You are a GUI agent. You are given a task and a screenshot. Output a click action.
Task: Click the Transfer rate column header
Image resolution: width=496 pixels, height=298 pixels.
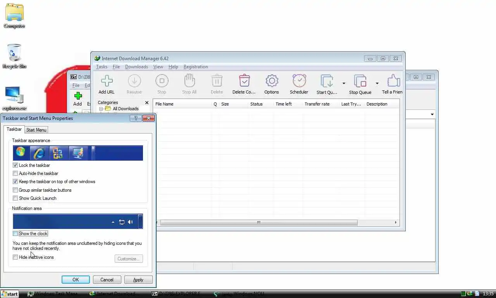[x=321, y=104]
